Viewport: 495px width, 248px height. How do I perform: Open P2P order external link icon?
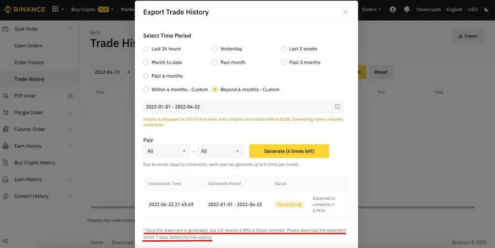[70, 96]
